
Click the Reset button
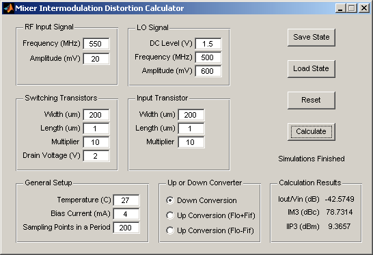[x=311, y=100]
